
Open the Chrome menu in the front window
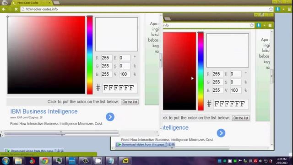pos(289,9)
